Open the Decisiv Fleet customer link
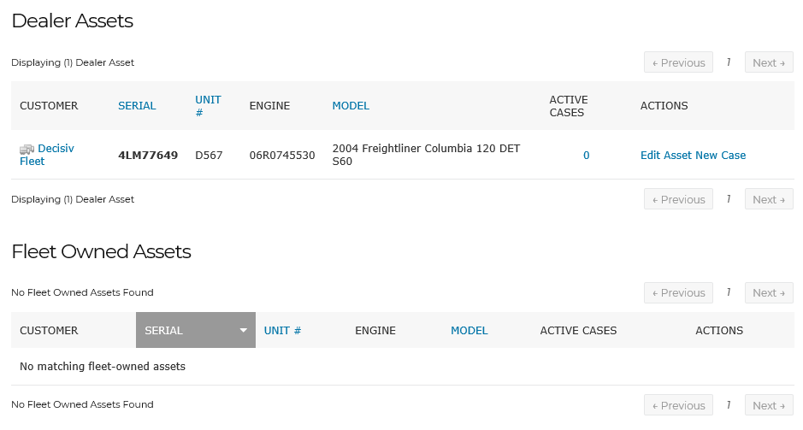The height and width of the screenshot is (430, 803). pyautogui.click(x=46, y=155)
